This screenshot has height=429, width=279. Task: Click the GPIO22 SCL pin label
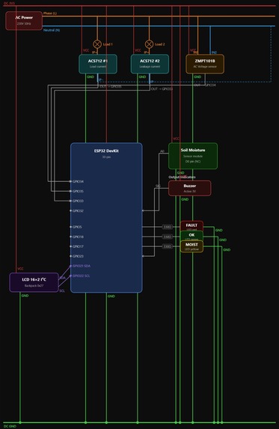click(x=82, y=276)
